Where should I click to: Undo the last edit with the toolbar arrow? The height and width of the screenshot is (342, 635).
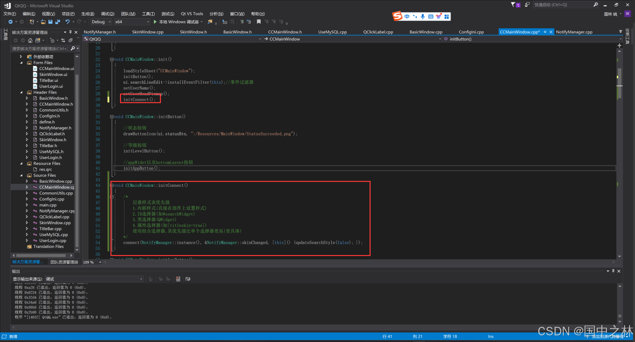(x=68, y=22)
